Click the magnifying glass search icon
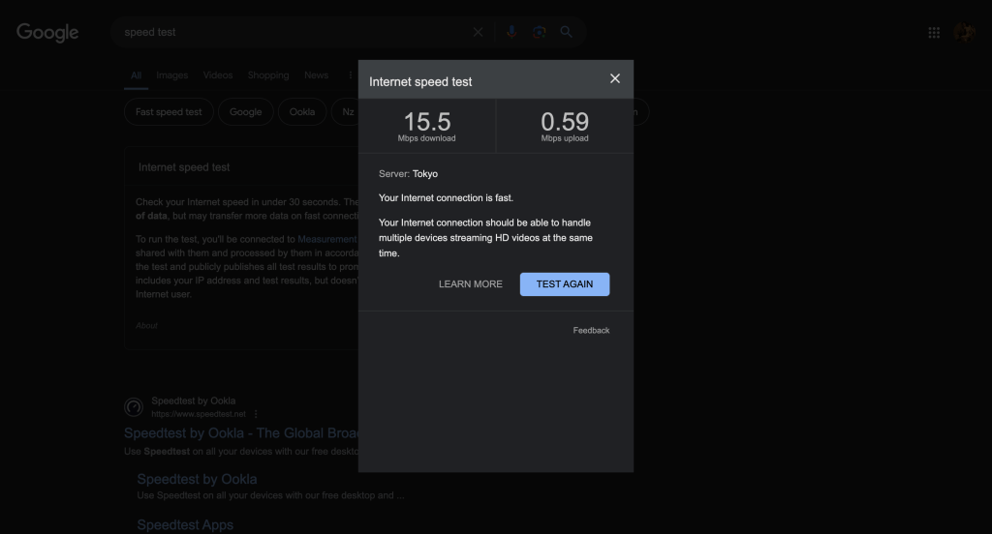The height and width of the screenshot is (534, 992). [x=567, y=32]
